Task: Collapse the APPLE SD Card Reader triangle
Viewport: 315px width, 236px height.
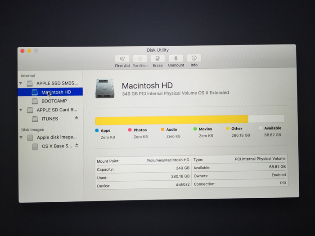Action: coord(21,110)
